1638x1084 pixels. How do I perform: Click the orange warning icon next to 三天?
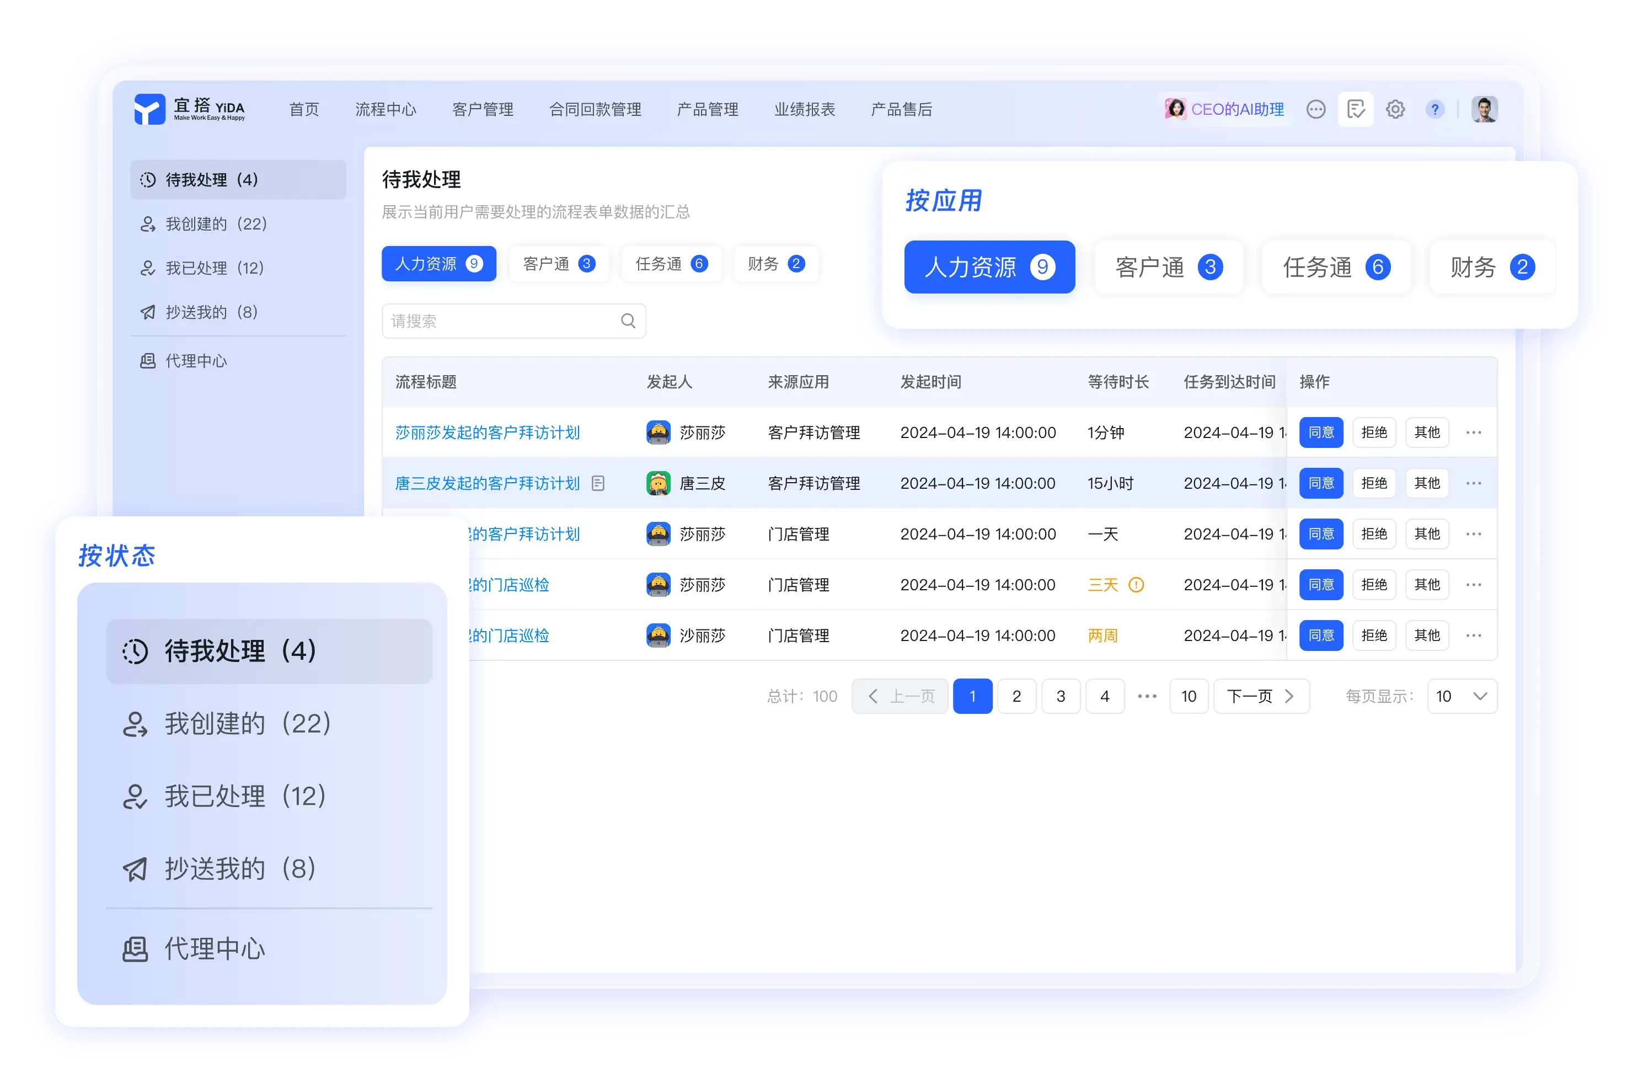1136,585
